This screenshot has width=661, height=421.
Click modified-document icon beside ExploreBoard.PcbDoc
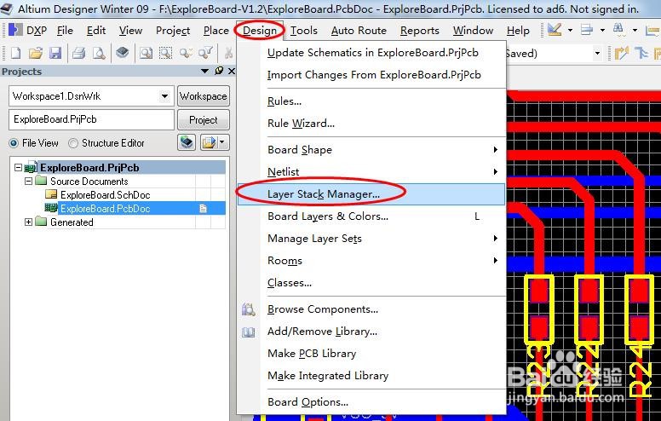pyautogui.click(x=204, y=209)
